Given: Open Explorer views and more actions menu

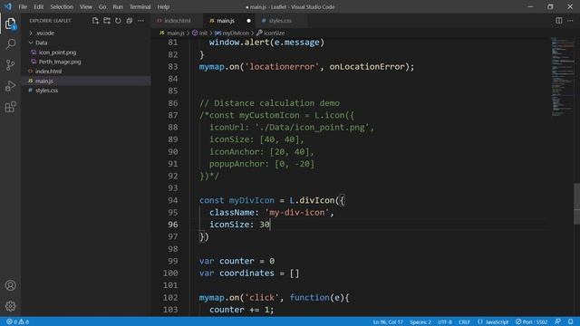Looking at the screenshot, I should pos(141,21).
